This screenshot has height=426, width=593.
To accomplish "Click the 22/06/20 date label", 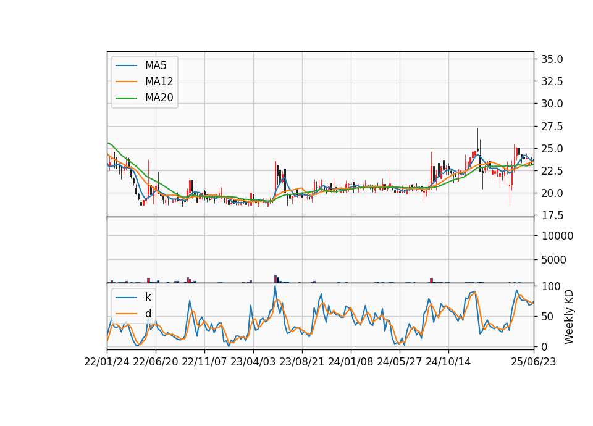I will [x=156, y=362].
